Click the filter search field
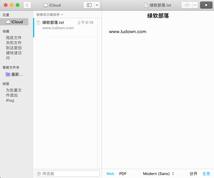Screen dimensions: 214x178 coord(67,174)
